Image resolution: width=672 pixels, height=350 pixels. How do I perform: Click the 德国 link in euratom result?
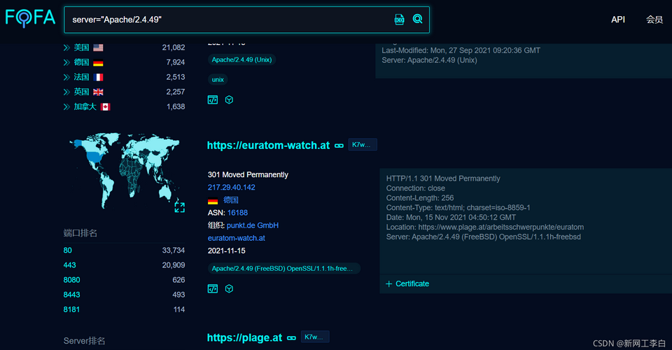click(x=230, y=200)
